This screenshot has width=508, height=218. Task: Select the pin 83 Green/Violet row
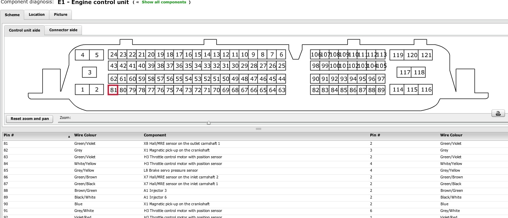tap(255, 157)
